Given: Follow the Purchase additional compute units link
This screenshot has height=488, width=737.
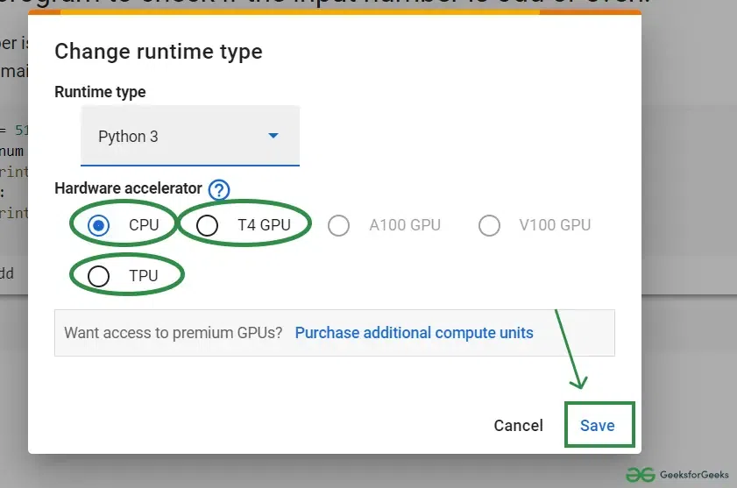Looking at the screenshot, I should [x=414, y=333].
